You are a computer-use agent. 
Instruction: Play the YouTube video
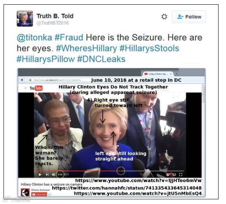point(40,174)
